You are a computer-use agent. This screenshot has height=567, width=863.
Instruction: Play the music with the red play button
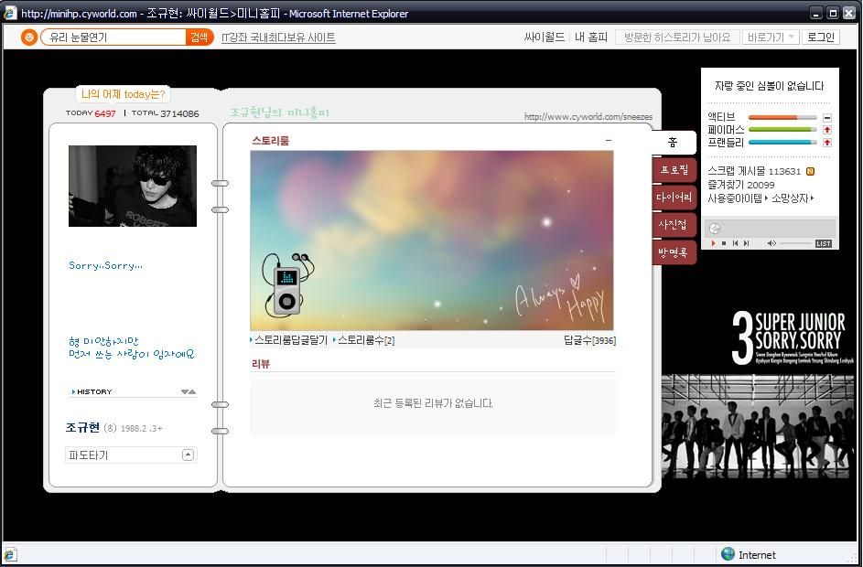pos(713,243)
